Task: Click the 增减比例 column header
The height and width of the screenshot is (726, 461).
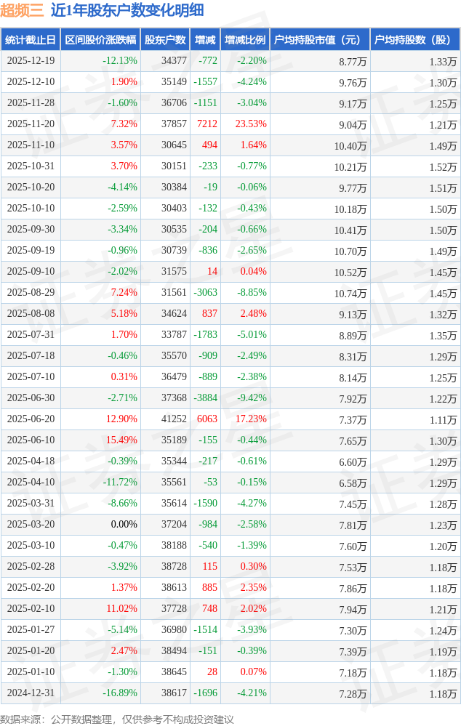Action: point(245,40)
